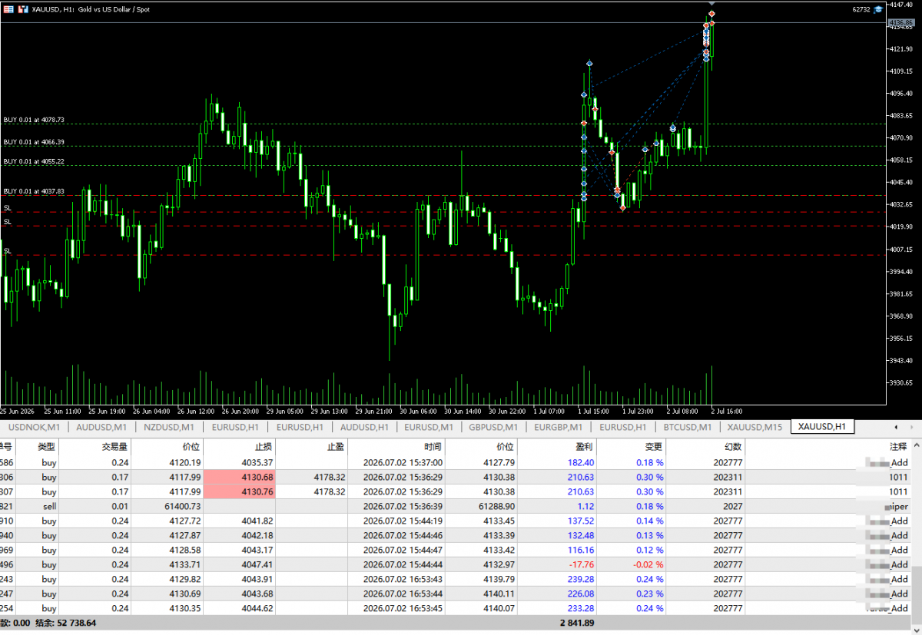Click the 注释 column header
Viewport: 922px width, 635px height.
point(897,446)
